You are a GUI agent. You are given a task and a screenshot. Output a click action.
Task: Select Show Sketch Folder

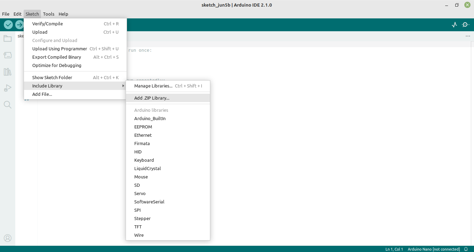pos(75,77)
